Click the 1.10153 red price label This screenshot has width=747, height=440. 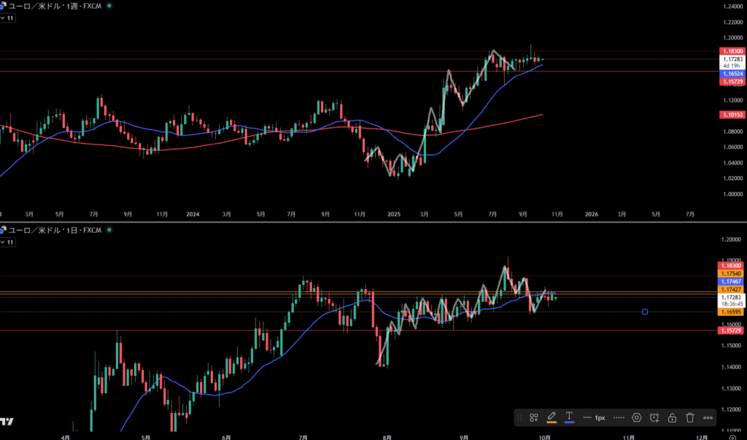coord(732,115)
